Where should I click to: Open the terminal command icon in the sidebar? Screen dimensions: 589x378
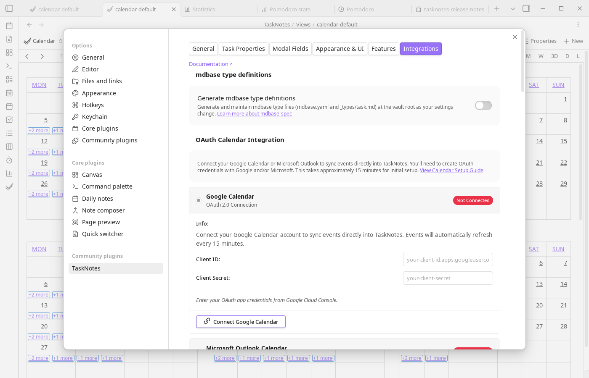point(9,66)
